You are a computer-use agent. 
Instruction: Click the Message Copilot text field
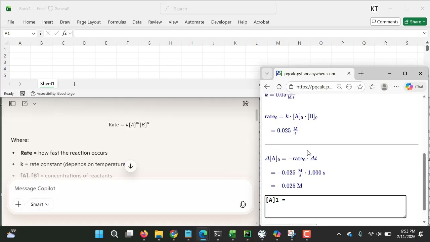click(x=130, y=189)
